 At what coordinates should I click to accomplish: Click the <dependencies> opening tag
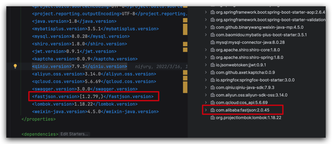pyautogui.click(x=40, y=134)
